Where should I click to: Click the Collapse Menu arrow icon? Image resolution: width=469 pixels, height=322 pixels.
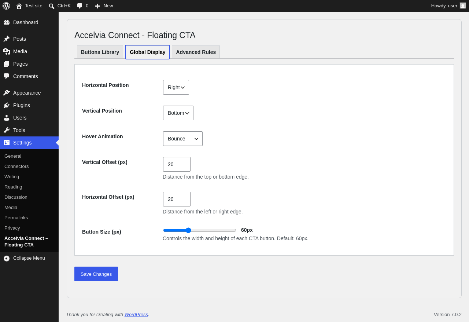7,258
